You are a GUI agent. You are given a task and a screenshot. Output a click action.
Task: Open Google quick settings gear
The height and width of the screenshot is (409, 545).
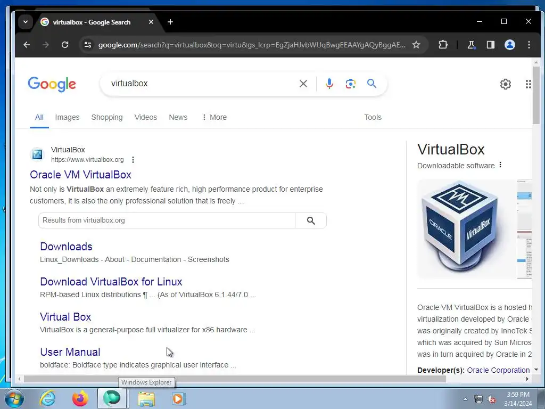506,84
